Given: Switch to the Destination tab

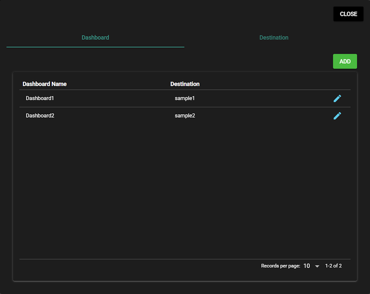Looking at the screenshot, I should tap(274, 38).
